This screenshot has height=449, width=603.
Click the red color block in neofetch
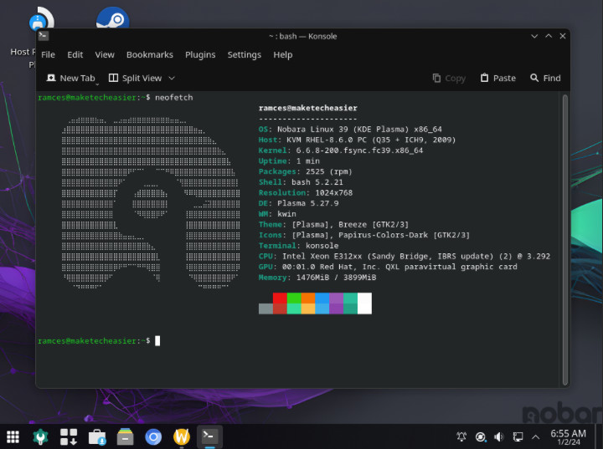(280, 298)
